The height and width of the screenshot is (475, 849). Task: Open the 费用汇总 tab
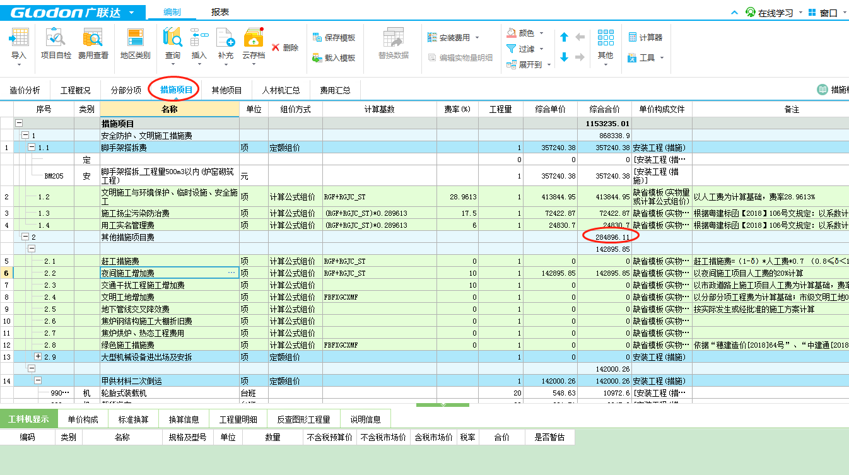335,90
